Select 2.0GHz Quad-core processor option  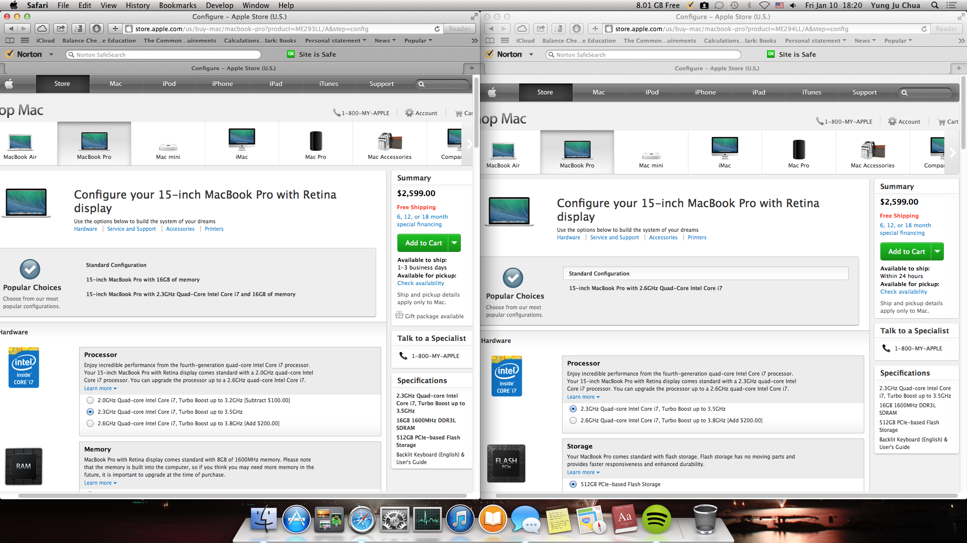(90, 400)
